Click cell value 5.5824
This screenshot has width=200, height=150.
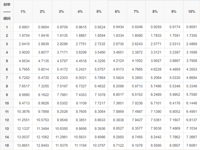(118, 78)
